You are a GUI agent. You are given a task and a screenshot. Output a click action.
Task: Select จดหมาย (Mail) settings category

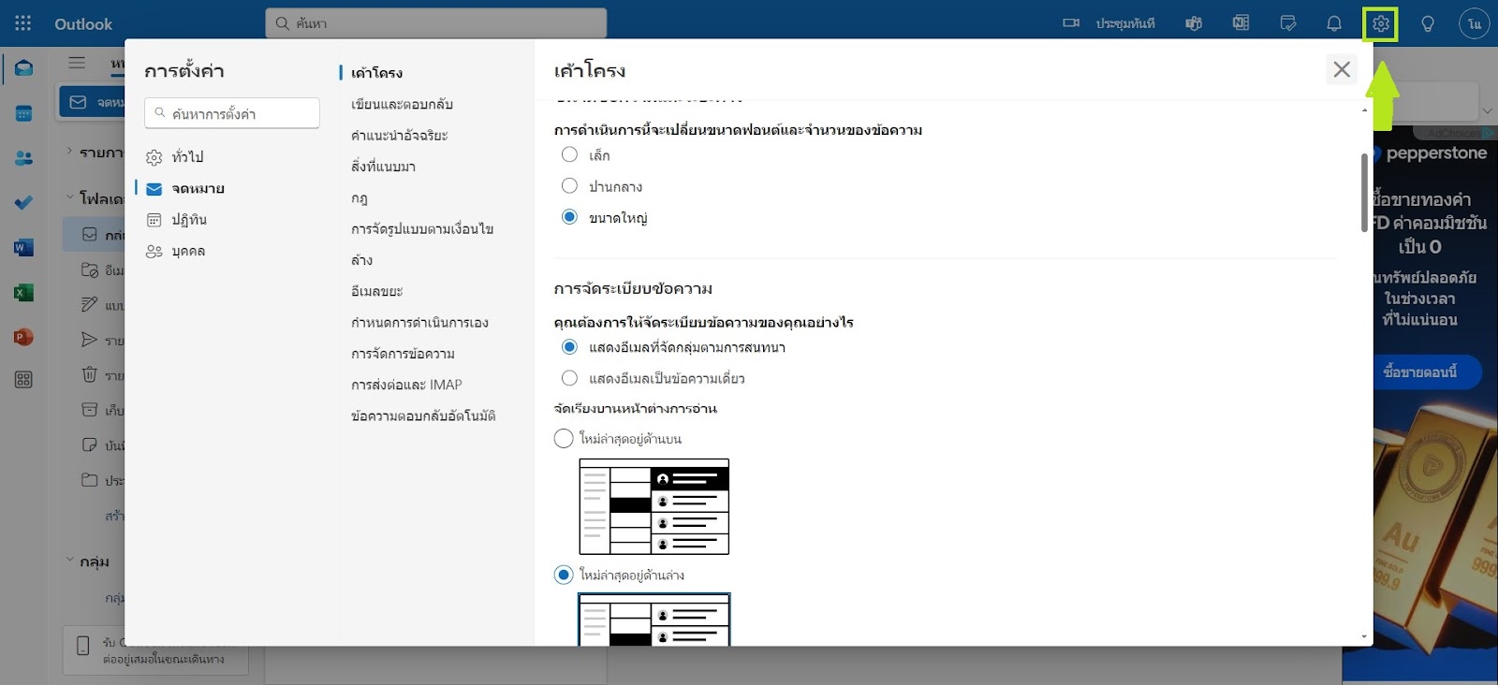click(198, 188)
